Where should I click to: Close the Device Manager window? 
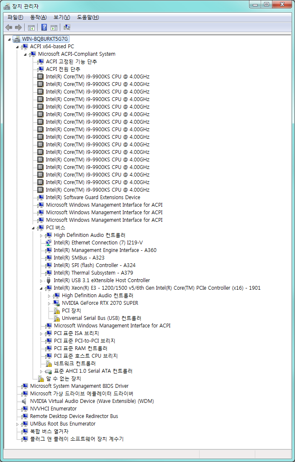click(282, 5)
